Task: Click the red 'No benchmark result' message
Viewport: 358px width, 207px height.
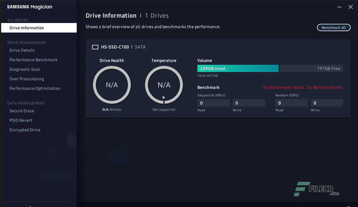Action: 303,87
